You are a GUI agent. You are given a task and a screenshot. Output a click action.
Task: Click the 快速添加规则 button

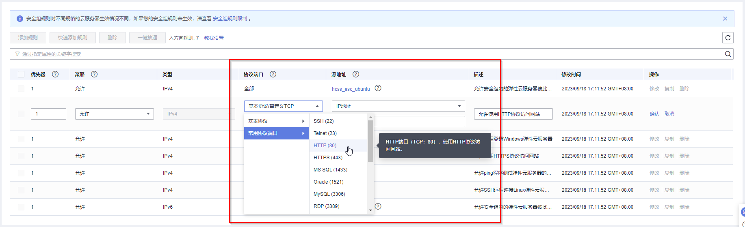tap(73, 38)
